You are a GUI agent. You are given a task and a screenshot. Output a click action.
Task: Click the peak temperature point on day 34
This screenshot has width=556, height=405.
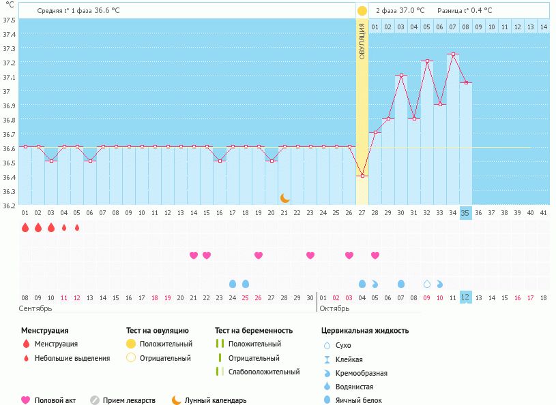(x=453, y=54)
